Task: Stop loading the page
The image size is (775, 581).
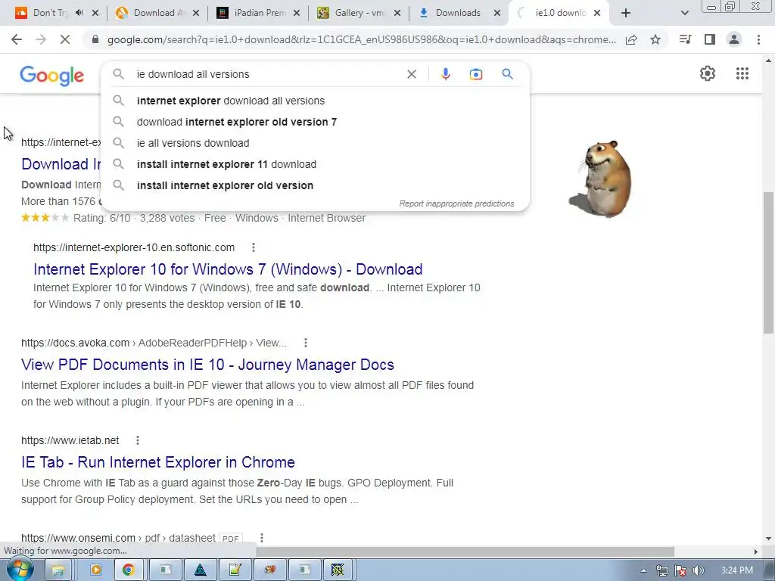Action: [65, 39]
